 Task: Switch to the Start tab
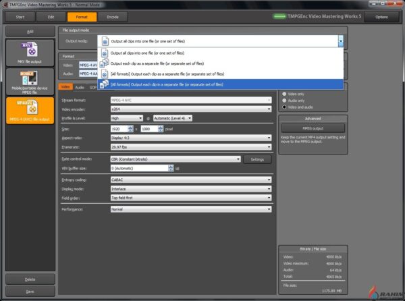[20, 17]
